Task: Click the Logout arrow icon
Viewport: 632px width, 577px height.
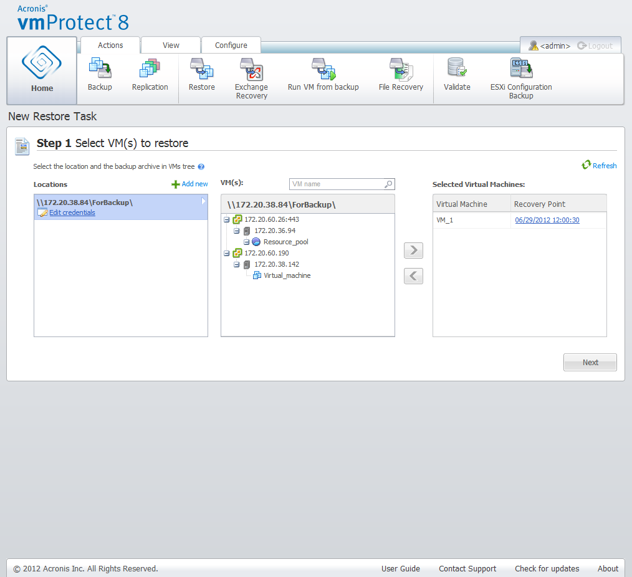Action: point(582,45)
